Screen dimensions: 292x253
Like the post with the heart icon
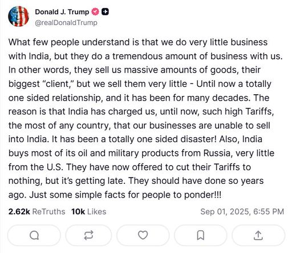(143, 235)
